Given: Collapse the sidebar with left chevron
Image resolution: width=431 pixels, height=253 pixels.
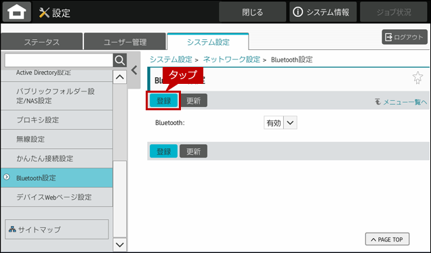Looking at the screenshot, I should coord(134,70).
